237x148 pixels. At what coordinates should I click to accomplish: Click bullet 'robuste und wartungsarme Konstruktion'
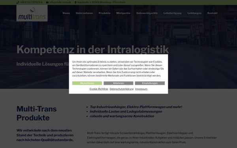(x=122, y=116)
